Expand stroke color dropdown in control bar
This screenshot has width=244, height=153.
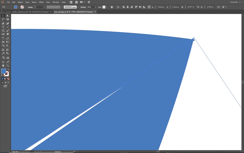click(25, 7)
